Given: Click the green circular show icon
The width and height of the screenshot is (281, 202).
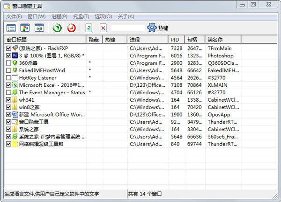Looking at the screenshot, I should pyautogui.click(x=57, y=28).
